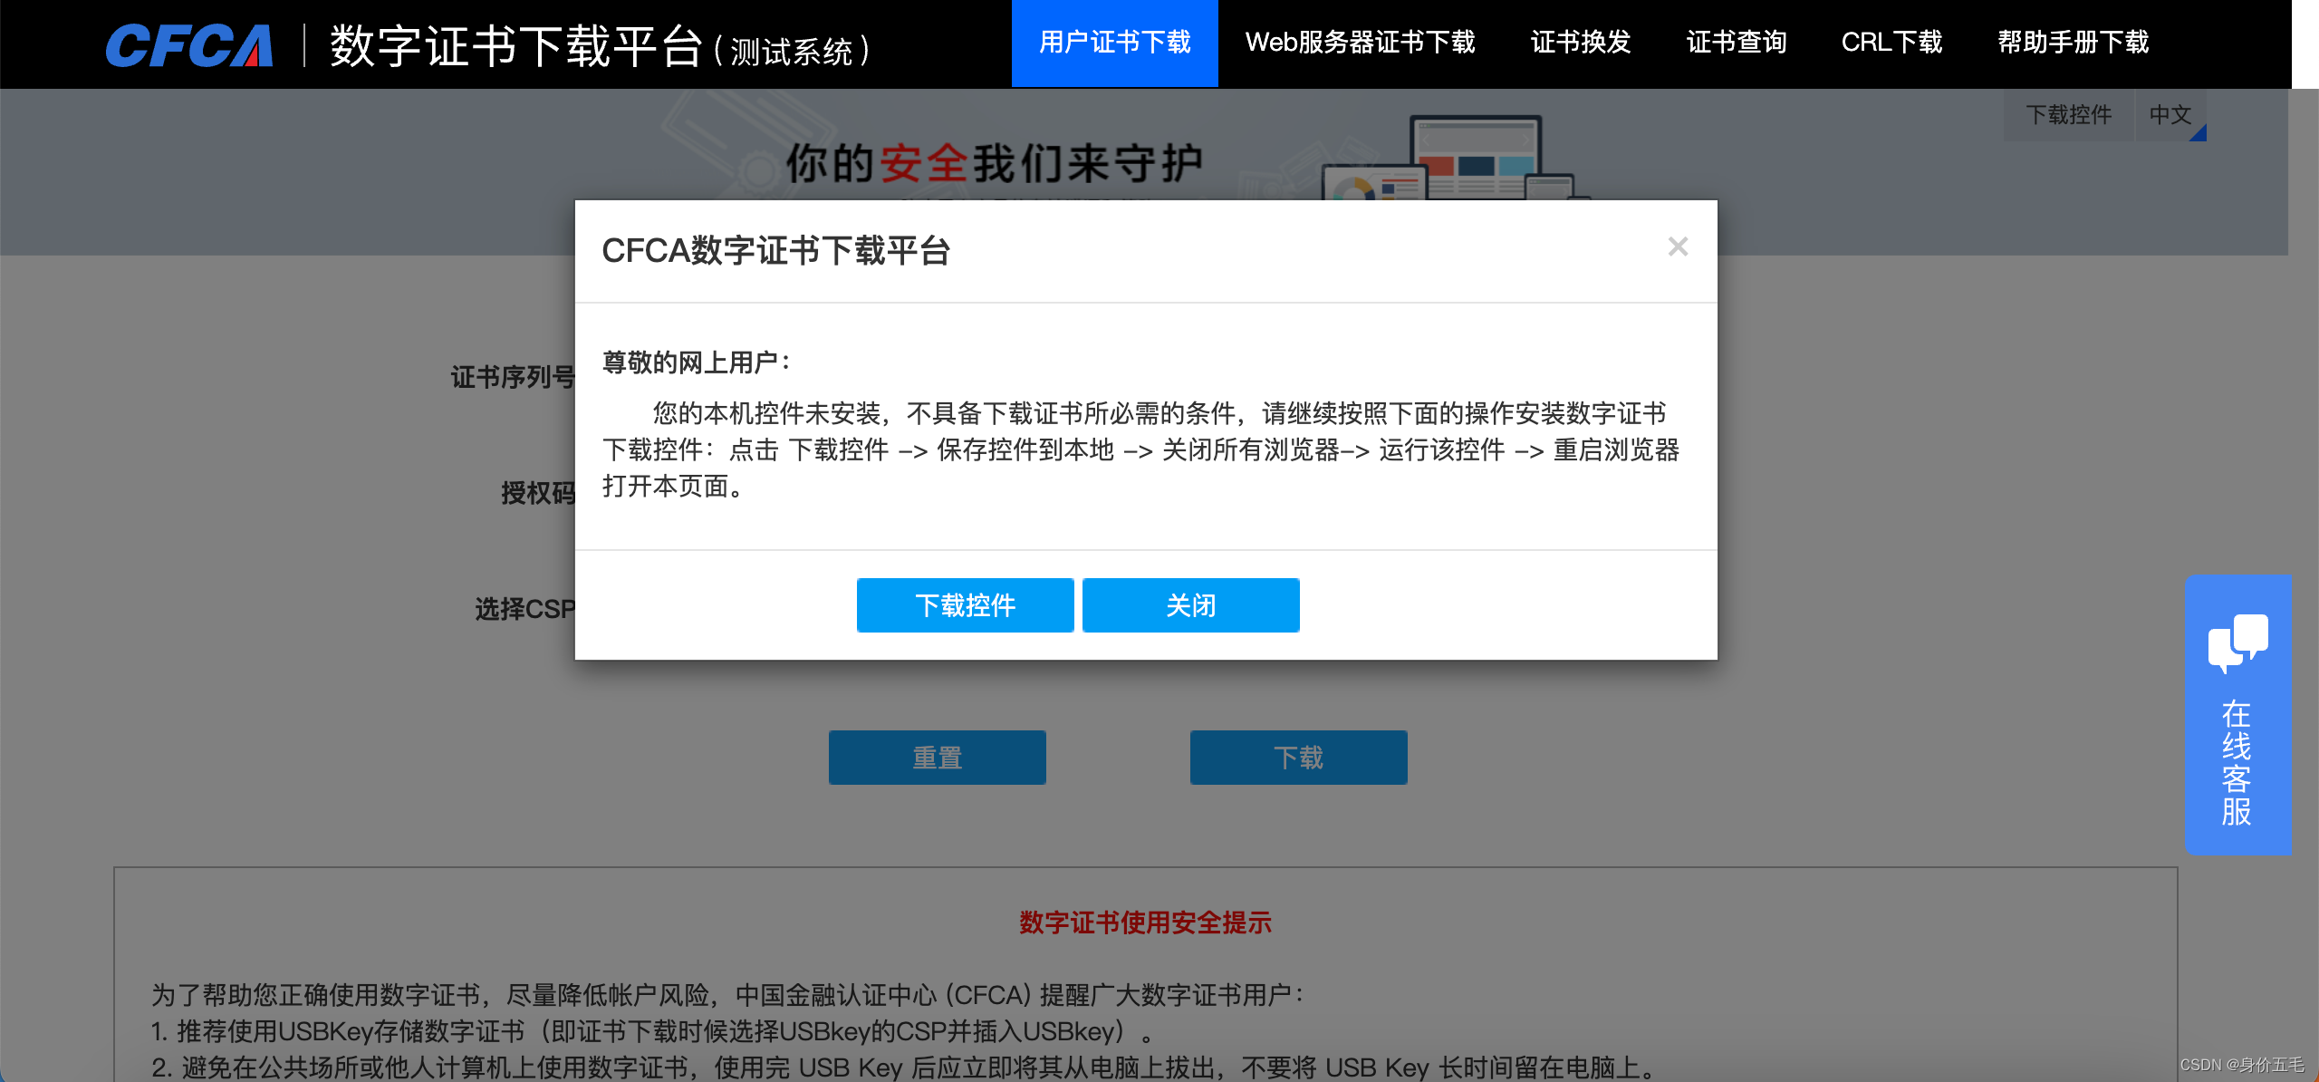Click the dialog title CFCA数字证书下载平台
Screen dimensions: 2319x1082
(x=775, y=251)
